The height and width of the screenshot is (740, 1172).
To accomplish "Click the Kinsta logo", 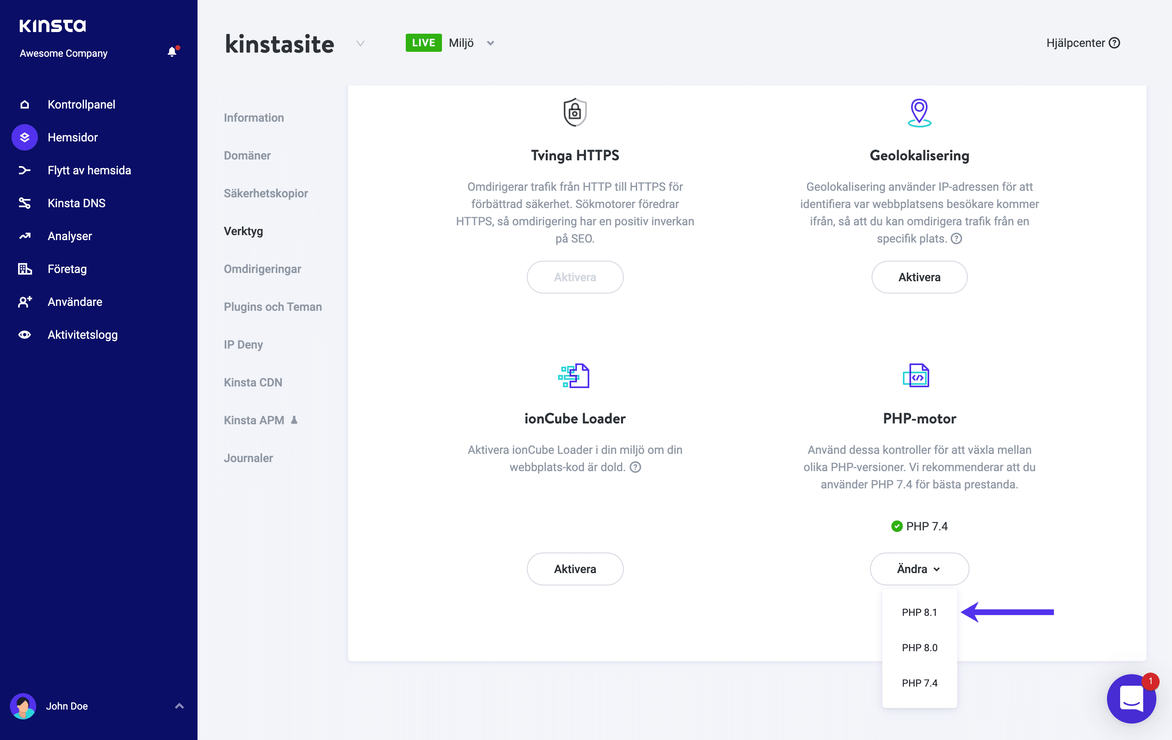I will [53, 25].
